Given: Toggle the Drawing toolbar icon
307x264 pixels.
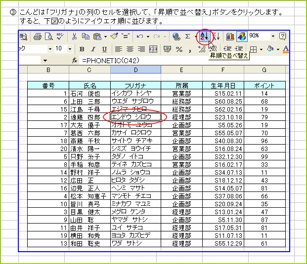Looking at the screenshot, I should (x=242, y=37).
